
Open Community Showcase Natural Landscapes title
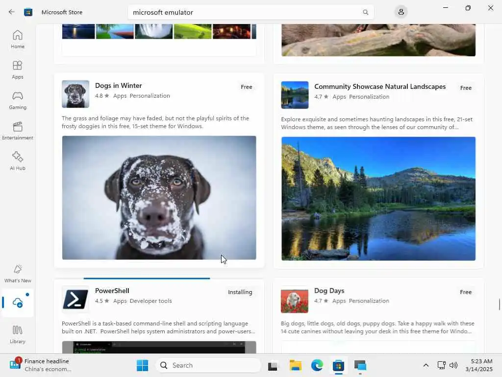coord(380,86)
